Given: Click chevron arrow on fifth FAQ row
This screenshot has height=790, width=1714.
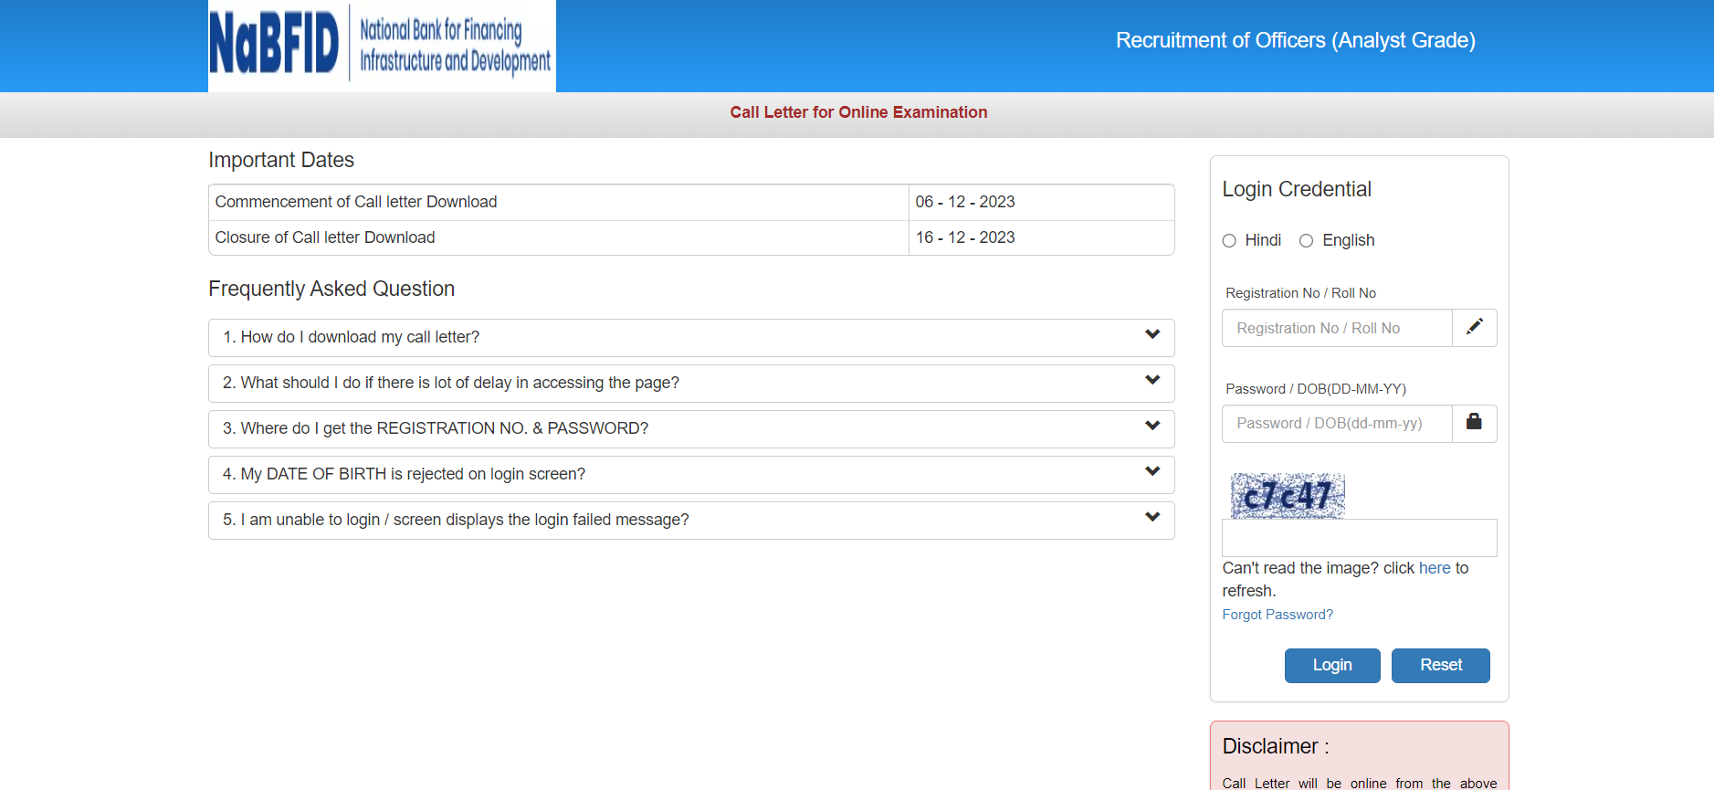Looking at the screenshot, I should tap(1152, 518).
